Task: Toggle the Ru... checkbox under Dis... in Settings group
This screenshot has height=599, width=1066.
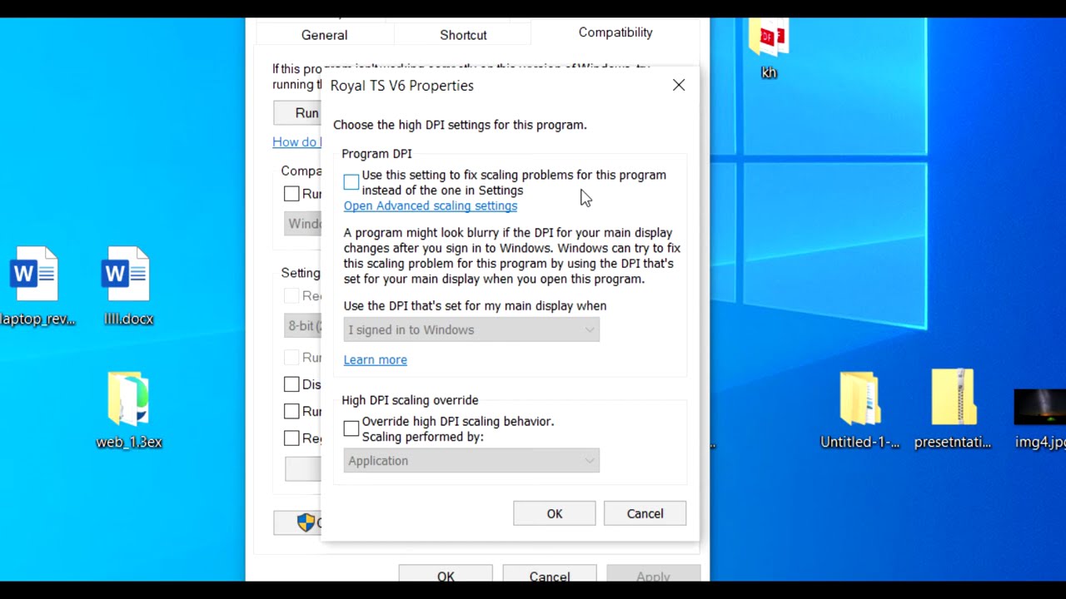Action: [x=291, y=411]
